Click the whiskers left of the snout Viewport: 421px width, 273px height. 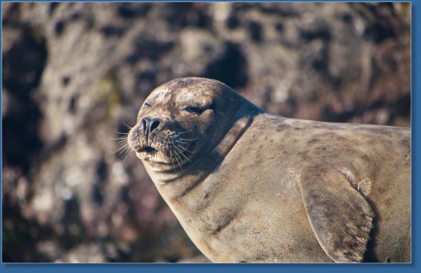121,142
